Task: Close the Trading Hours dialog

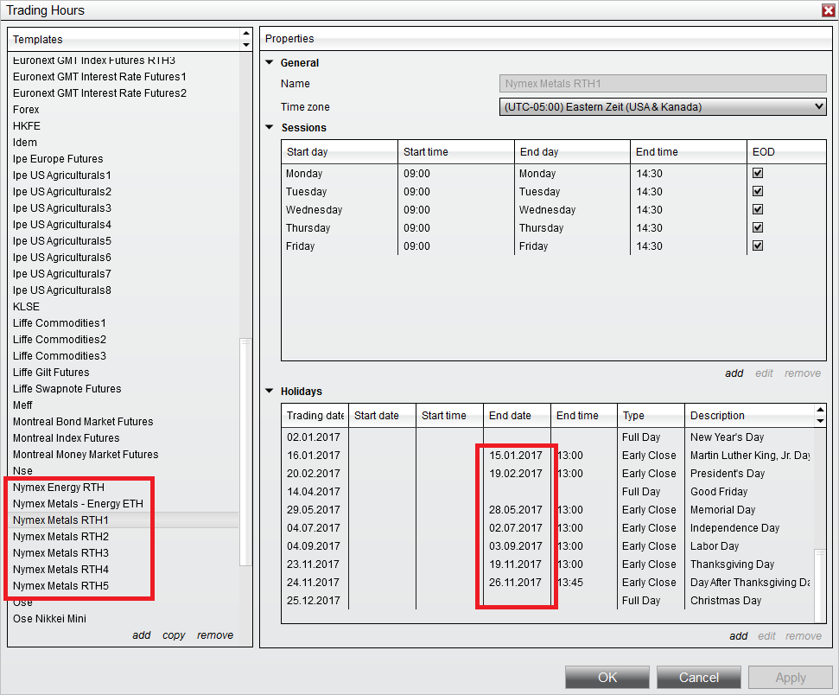Action: click(x=829, y=10)
